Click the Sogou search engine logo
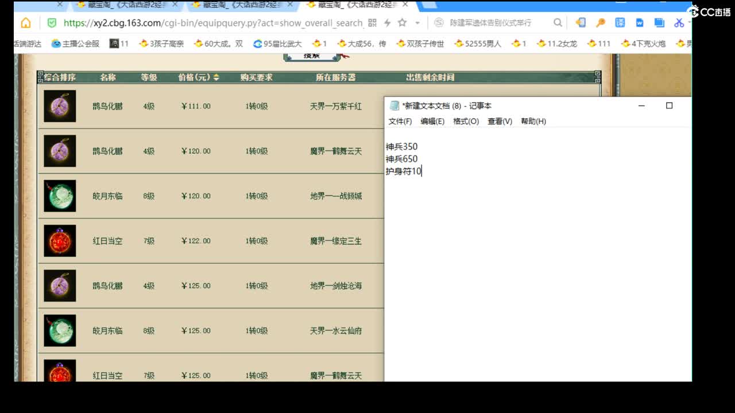The height and width of the screenshot is (413, 735). [x=439, y=23]
